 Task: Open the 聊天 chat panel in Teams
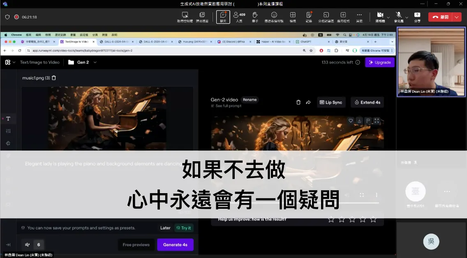pos(223,17)
